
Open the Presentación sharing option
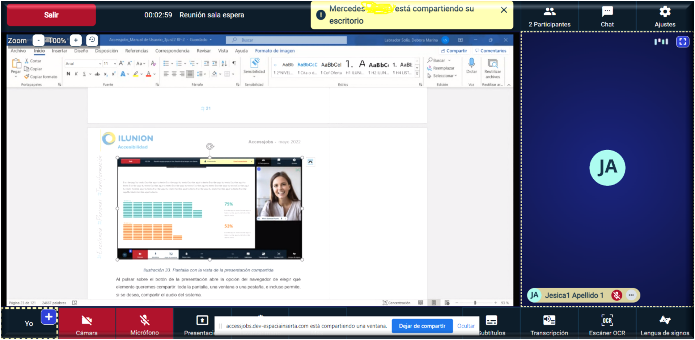pos(201,324)
